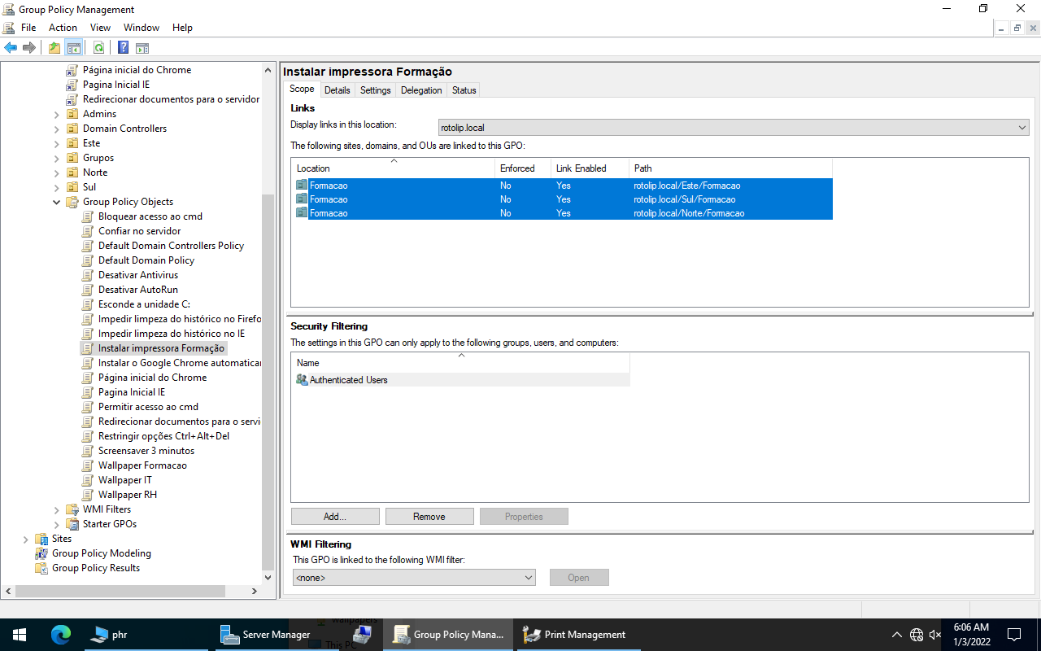The height and width of the screenshot is (651, 1041).
Task: Open the 'Display links in this location' dropdown
Action: pyautogui.click(x=1021, y=128)
